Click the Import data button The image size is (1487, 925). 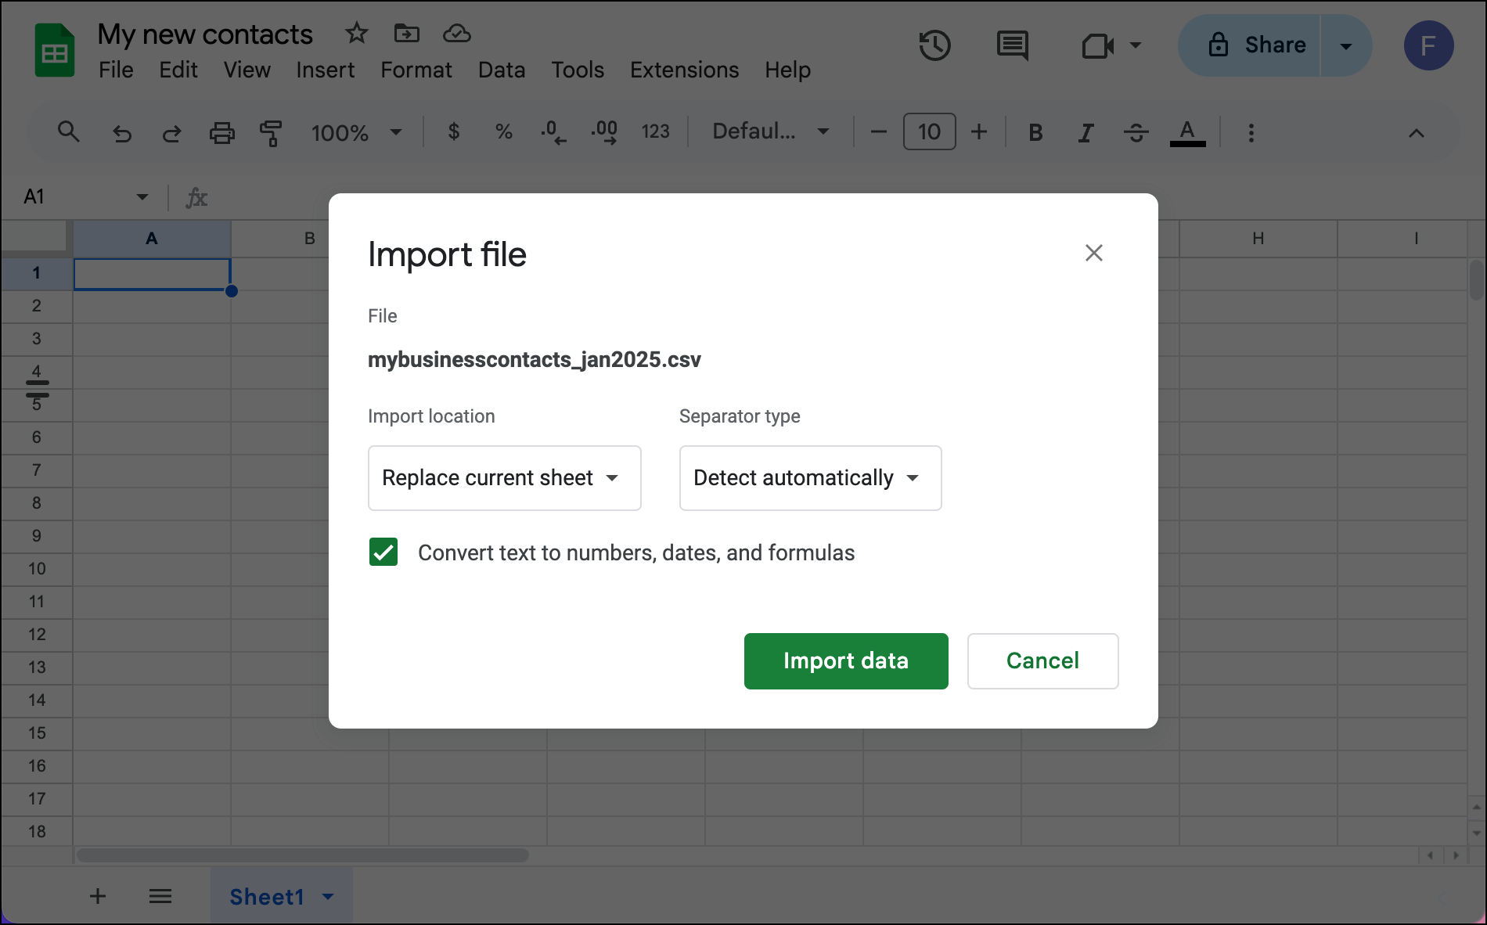(x=846, y=661)
